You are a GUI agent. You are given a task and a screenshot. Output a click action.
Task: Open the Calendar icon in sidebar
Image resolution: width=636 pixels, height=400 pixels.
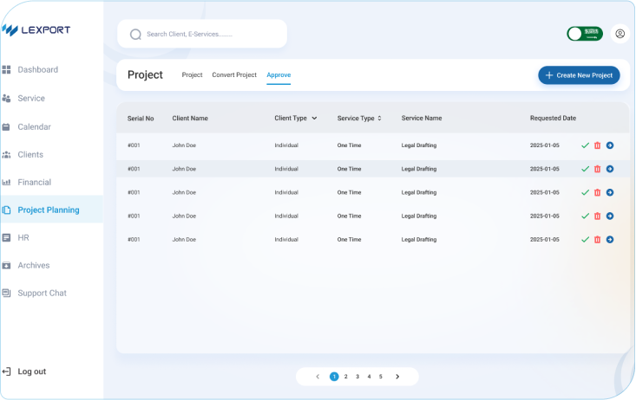click(x=7, y=126)
